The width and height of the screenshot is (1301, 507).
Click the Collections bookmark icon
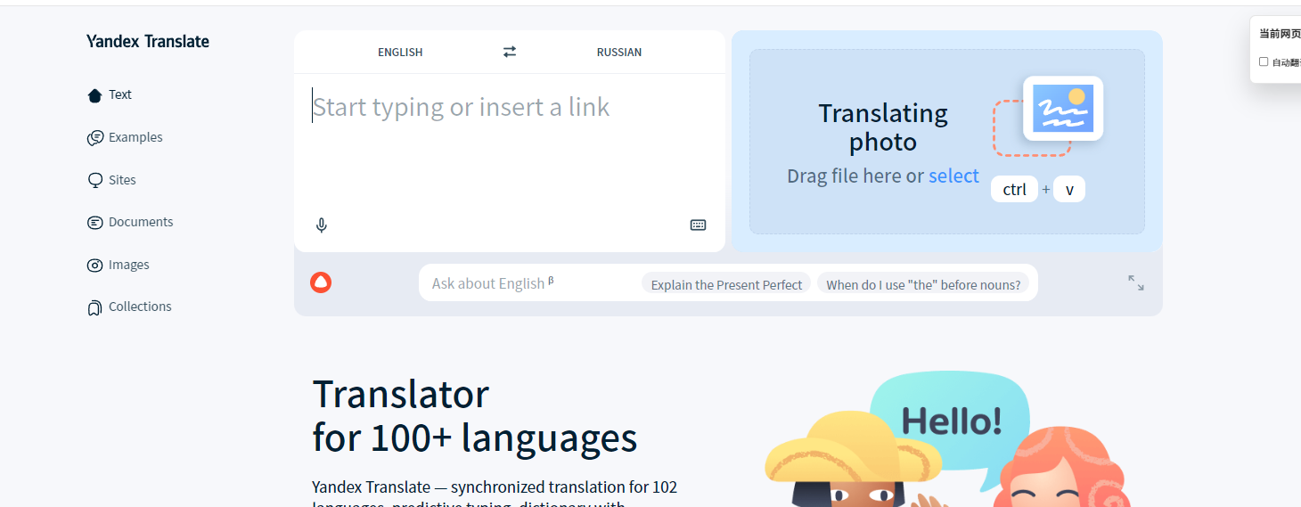click(x=94, y=307)
